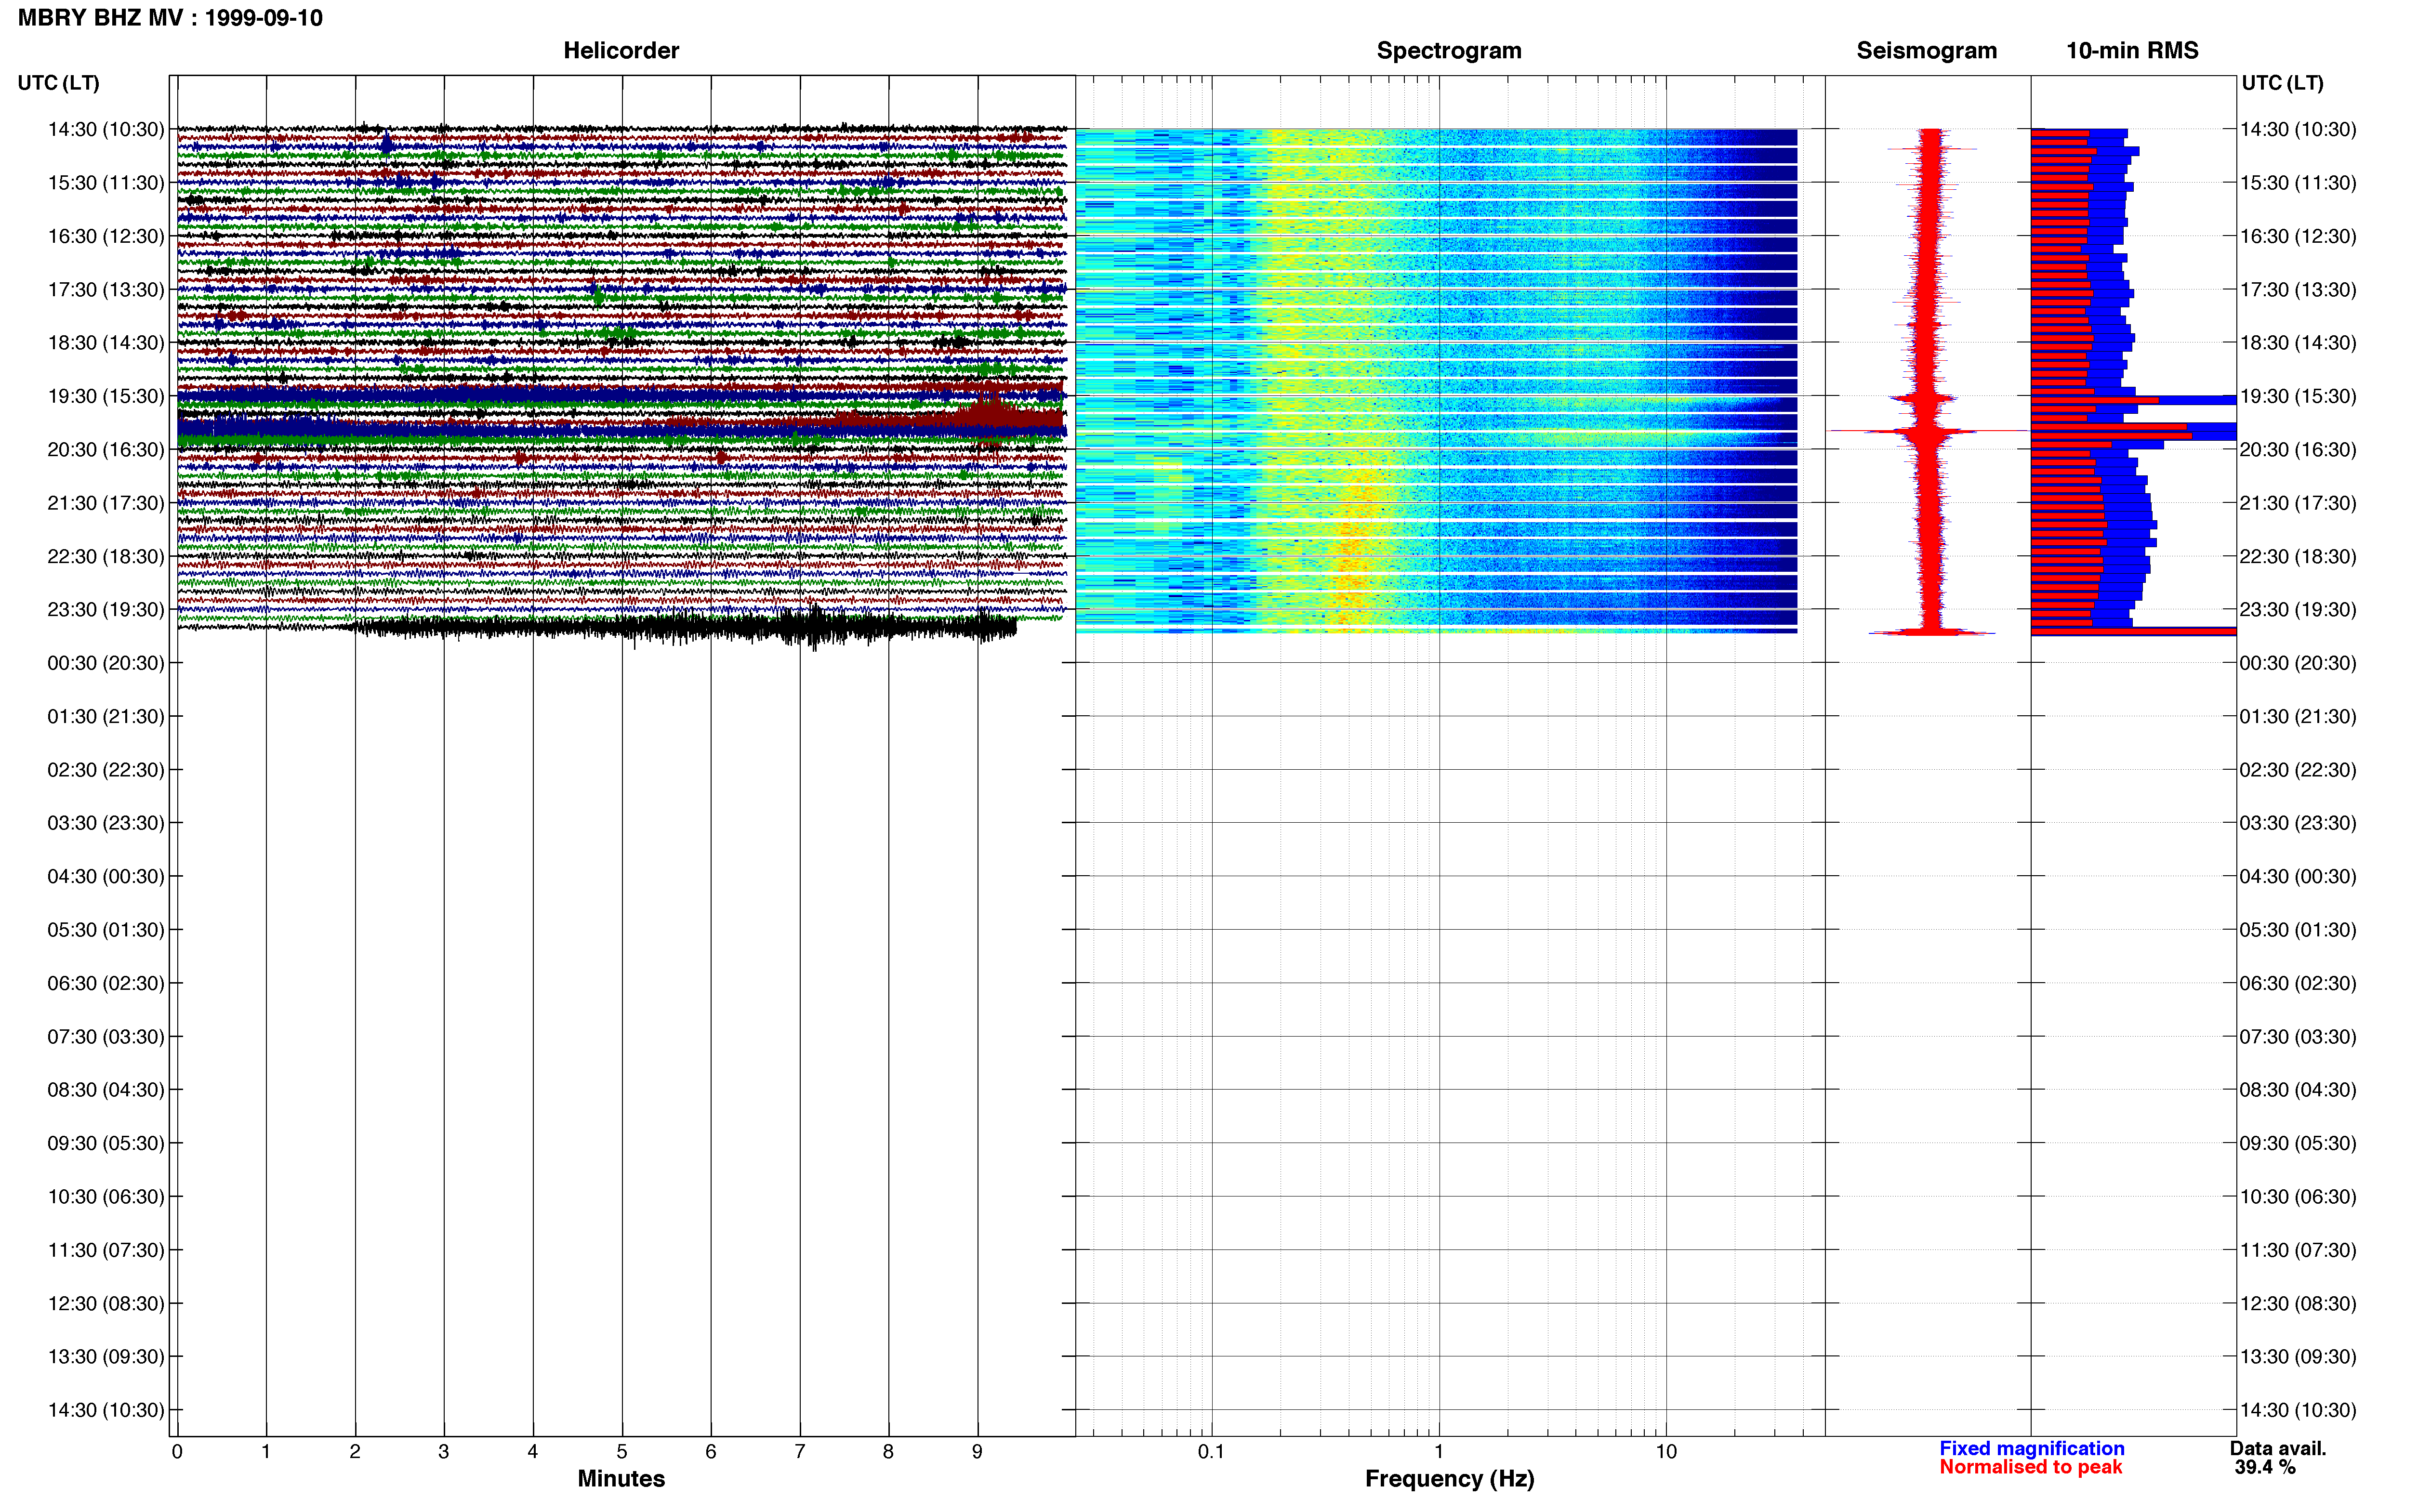Click '05:30 (01:30)' on the right time axis

click(2298, 930)
